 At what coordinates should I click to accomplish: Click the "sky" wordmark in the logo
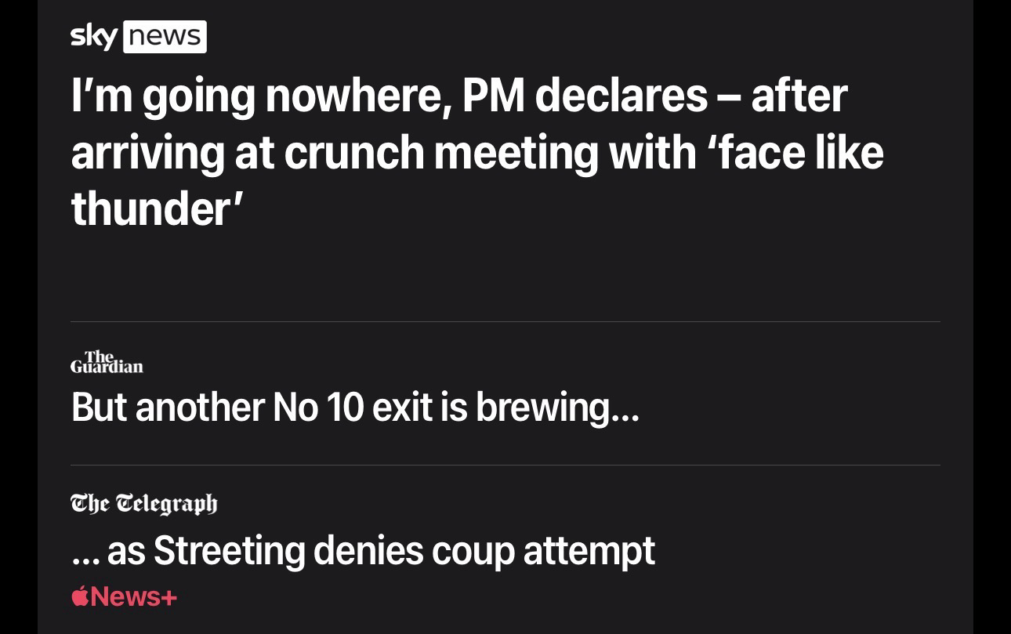click(94, 37)
